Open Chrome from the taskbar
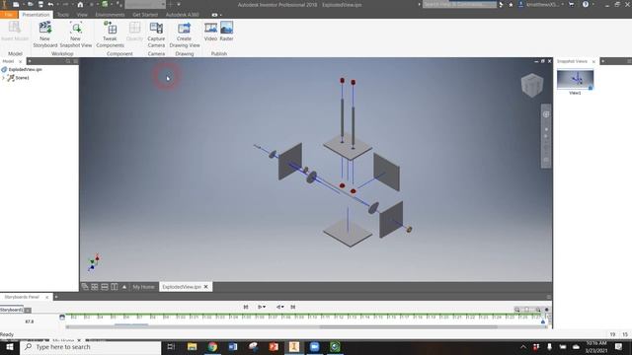The width and height of the screenshot is (632, 355). pos(212,346)
